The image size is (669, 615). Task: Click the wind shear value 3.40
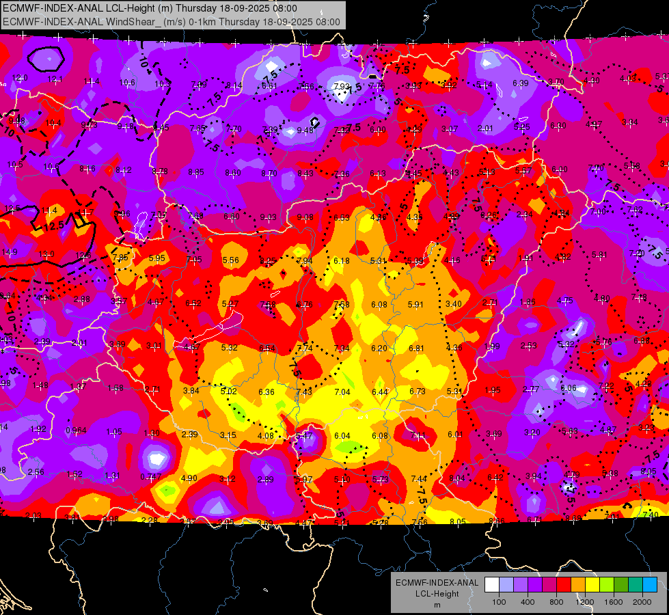click(454, 304)
